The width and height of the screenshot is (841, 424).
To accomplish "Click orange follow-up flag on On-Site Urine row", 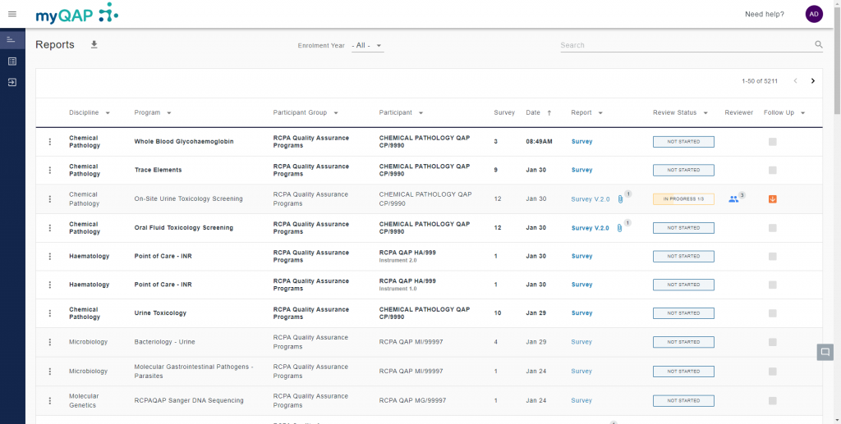I will click(772, 199).
